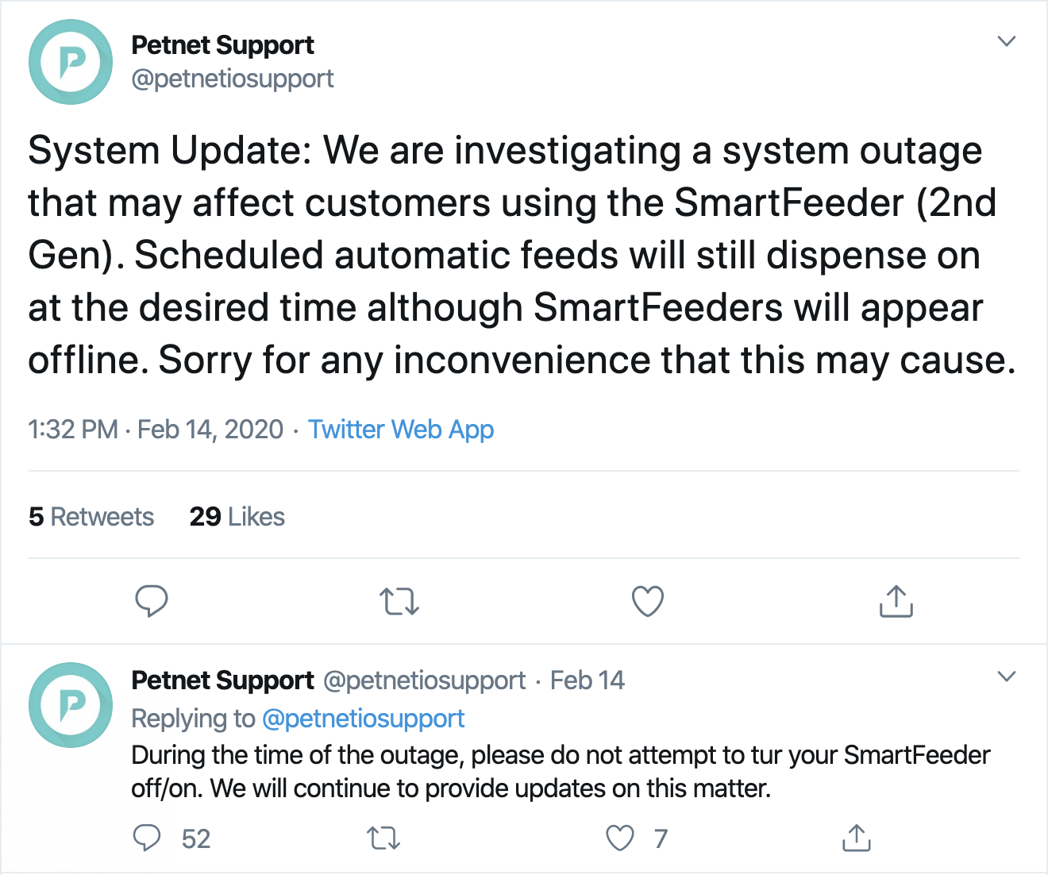The width and height of the screenshot is (1048, 875).
Task: Share the main tweet via share icon
Action: 896,602
